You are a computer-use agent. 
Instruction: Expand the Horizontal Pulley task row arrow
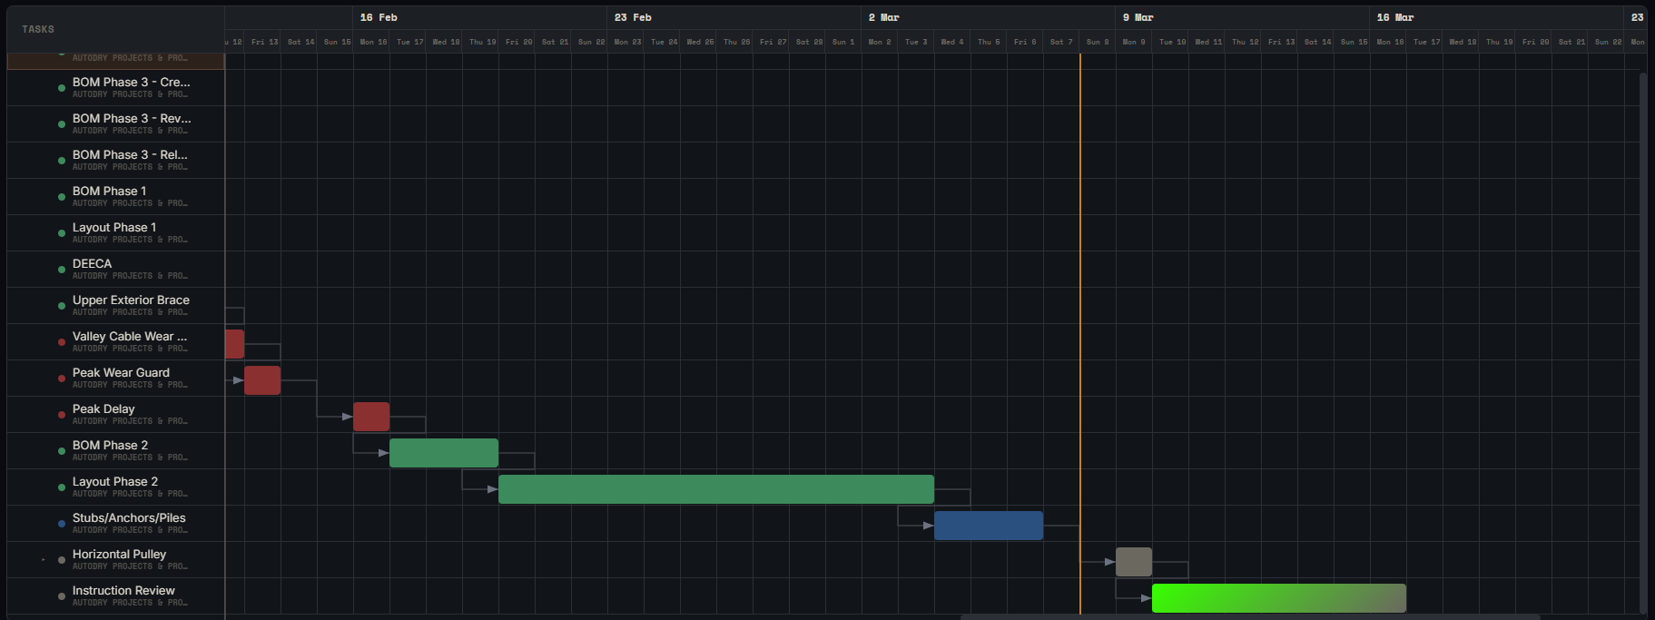(43, 560)
